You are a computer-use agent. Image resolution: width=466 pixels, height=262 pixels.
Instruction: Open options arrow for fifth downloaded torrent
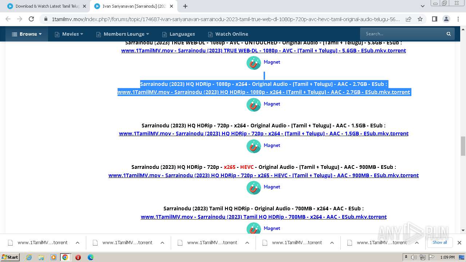pyautogui.click(x=417, y=242)
